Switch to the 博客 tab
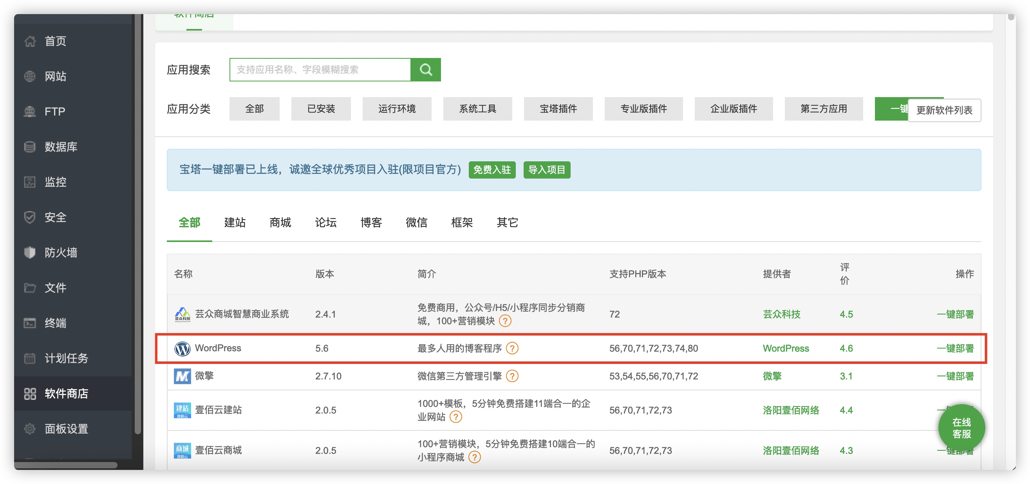Image resolution: width=1030 pixels, height=484 pixels. pos(371,222)
